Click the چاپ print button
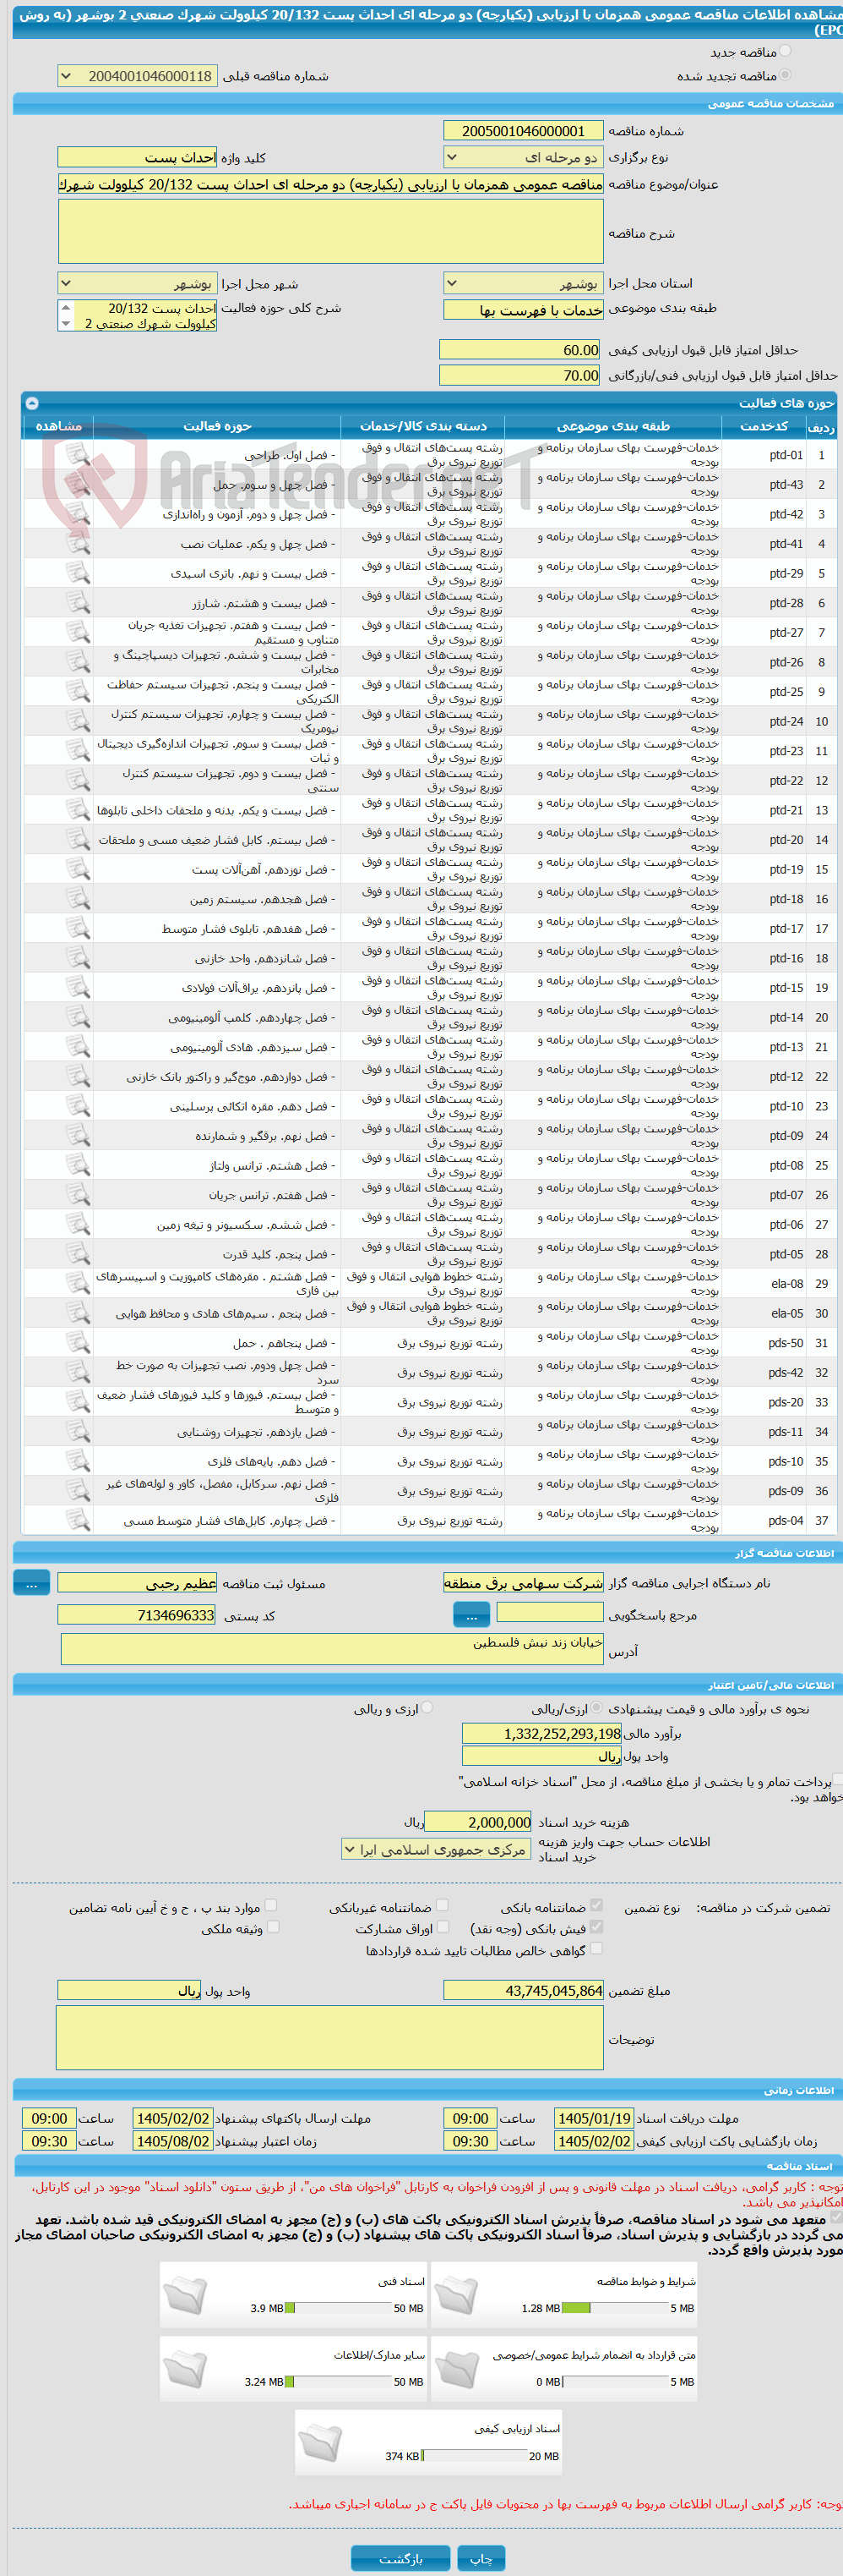 coord(481,2558)
